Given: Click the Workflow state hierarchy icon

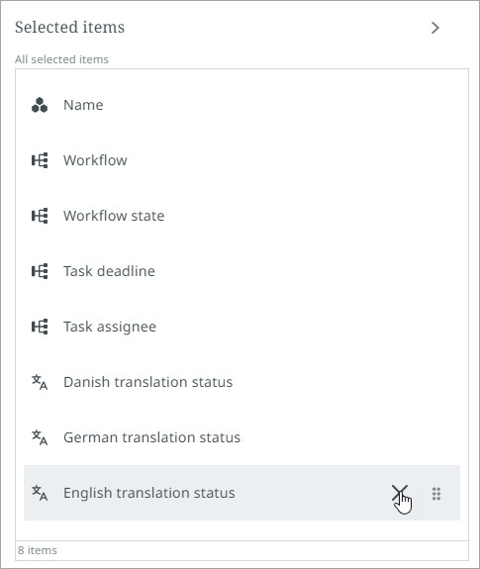Looking at the screenshot, I should (40, 216).
